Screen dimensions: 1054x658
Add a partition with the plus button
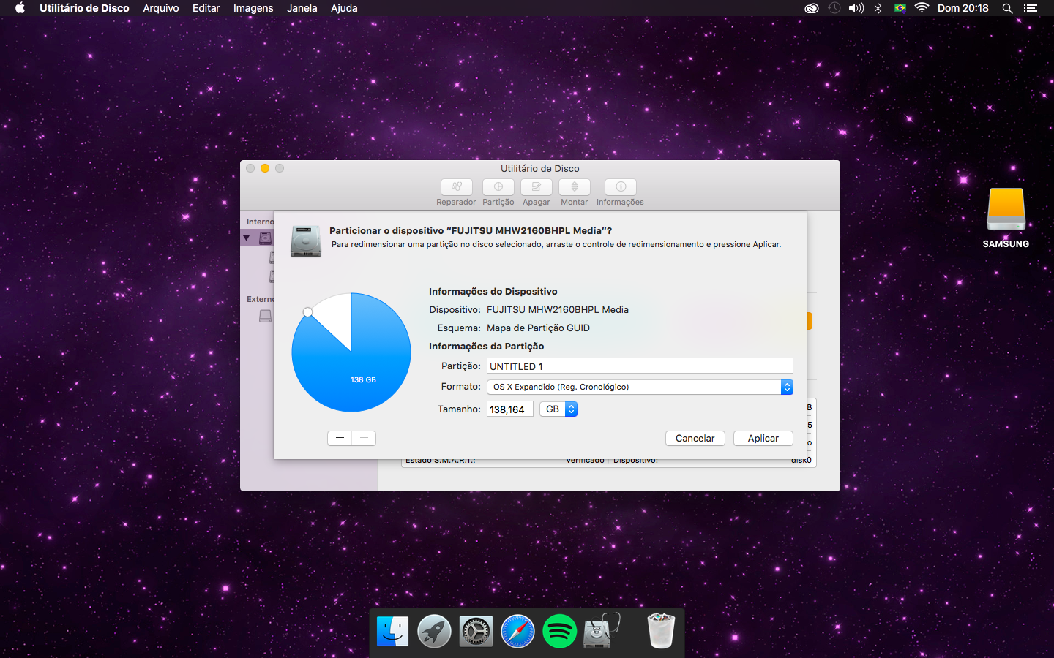pos(340,438)
